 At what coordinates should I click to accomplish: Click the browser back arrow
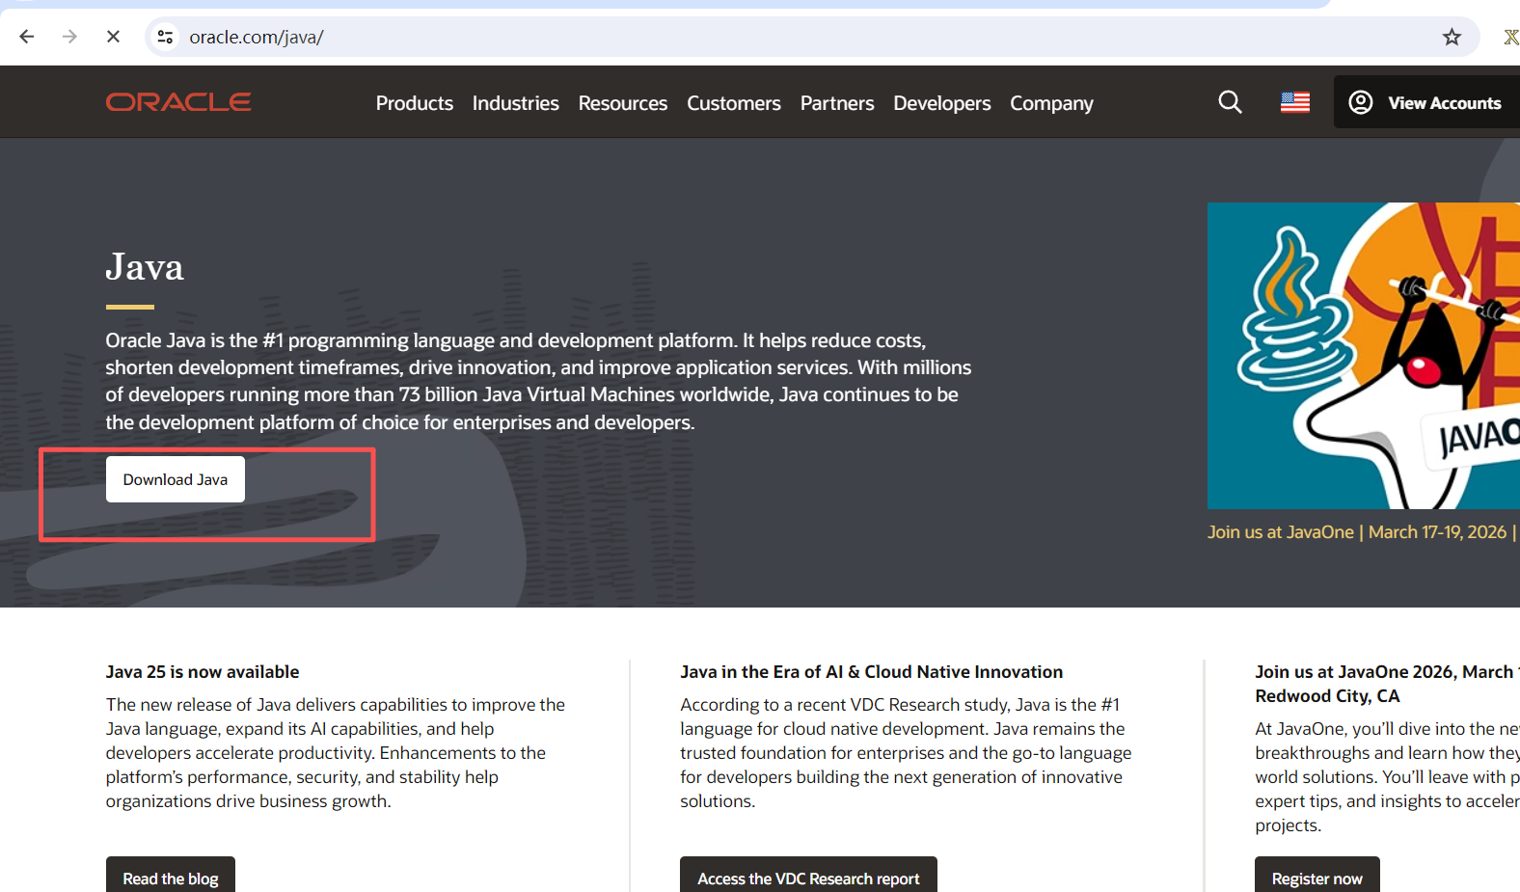(x=27, y=37)
